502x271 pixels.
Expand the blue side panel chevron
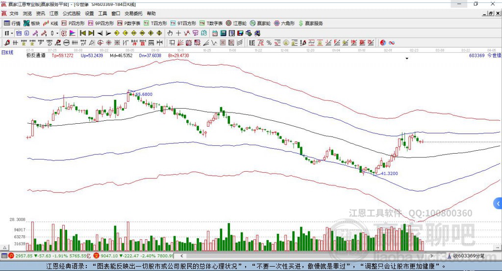click(498, 203)
